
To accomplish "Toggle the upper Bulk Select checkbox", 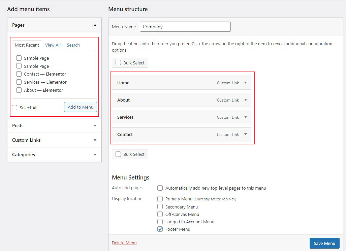I will pyautogui.click(x=118, y=62).
